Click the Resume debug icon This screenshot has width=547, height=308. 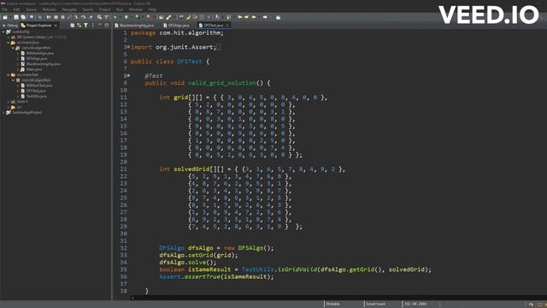coord(49,17)
